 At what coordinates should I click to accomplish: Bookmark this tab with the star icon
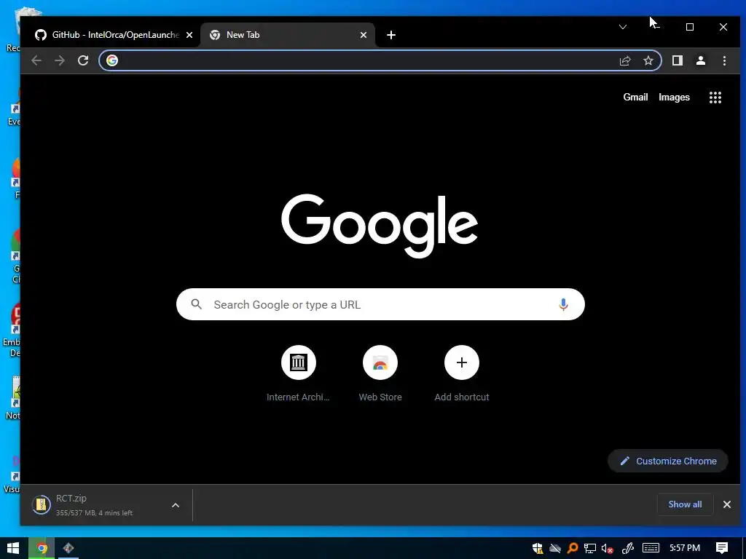click(648, 60)
